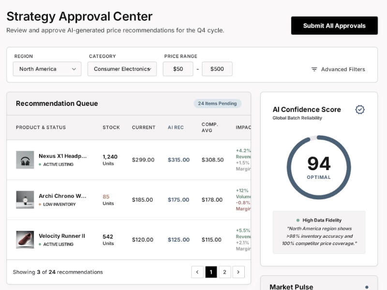
Task: Select the Nexus X1 Headp... product name
Action: [x=63, y=156]
